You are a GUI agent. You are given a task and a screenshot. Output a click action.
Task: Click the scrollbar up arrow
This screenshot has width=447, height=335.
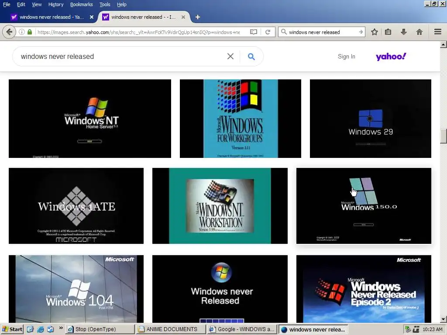coord(444,44)
